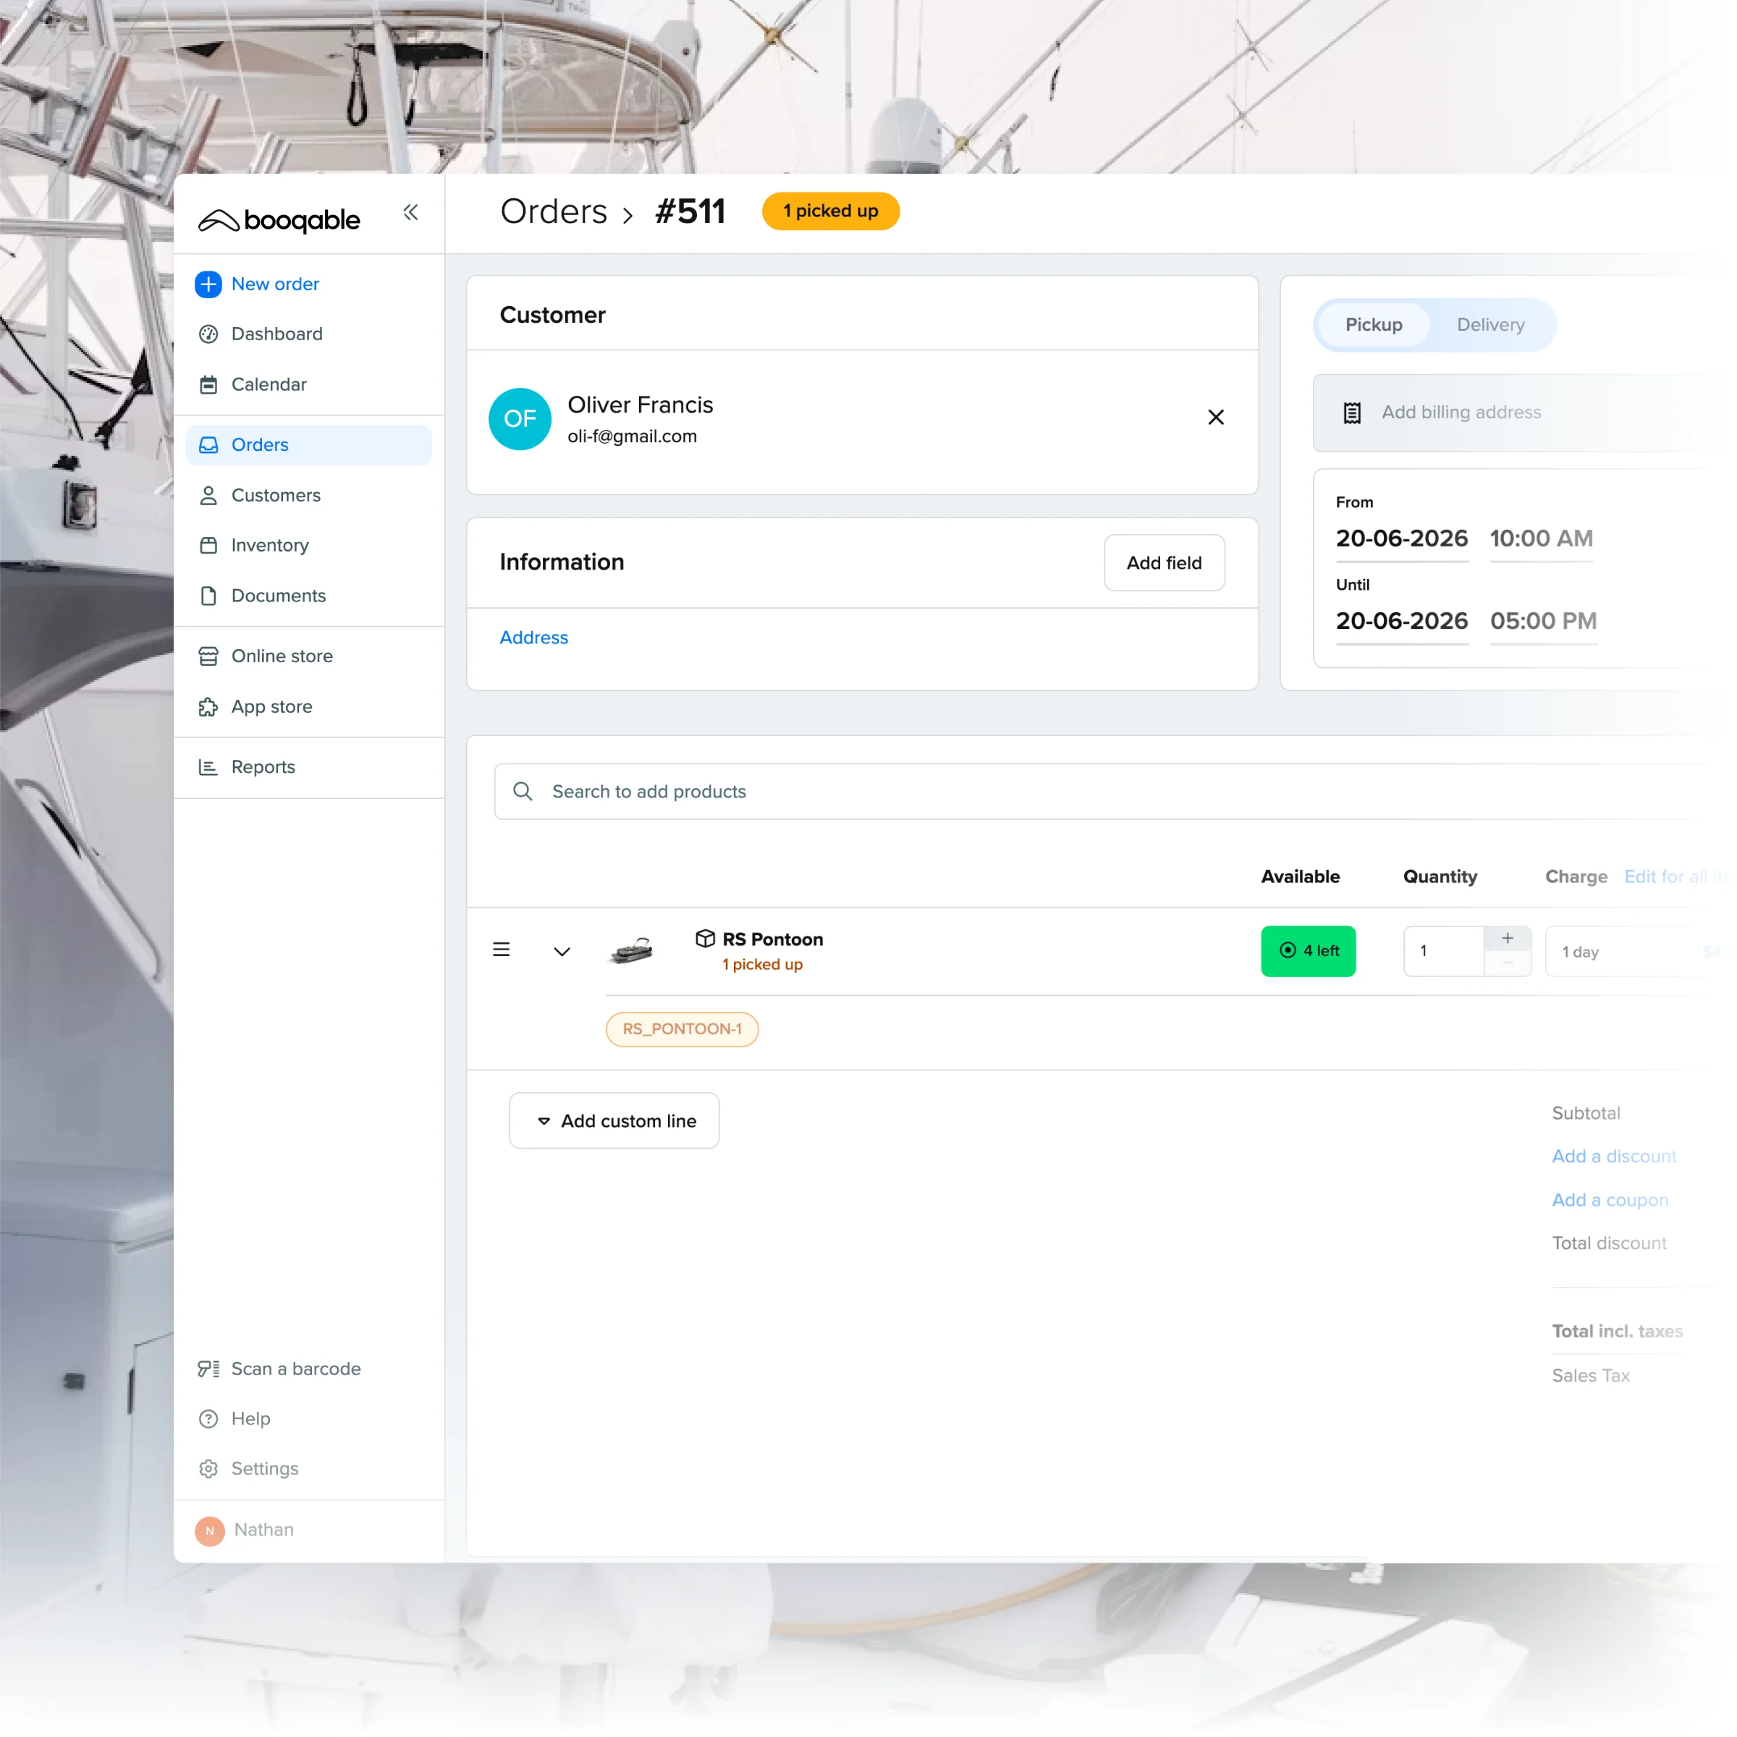
Task: Click the Online store icon
Action: [208, 656]
